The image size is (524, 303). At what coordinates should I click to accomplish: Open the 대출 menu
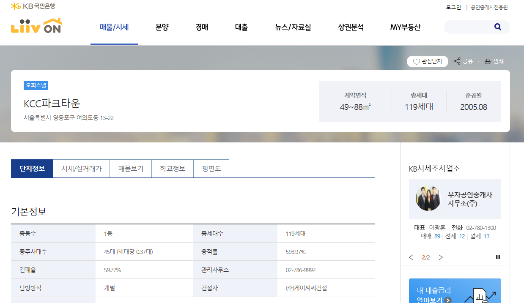tap(241, 27)
